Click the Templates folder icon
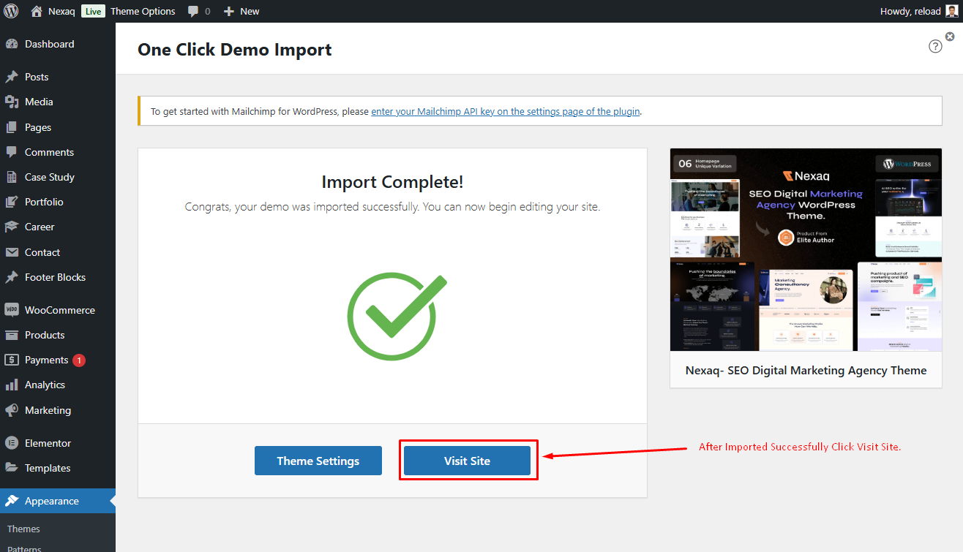The width and height of the screenshot is (963, 552). [x=12, y=468]
